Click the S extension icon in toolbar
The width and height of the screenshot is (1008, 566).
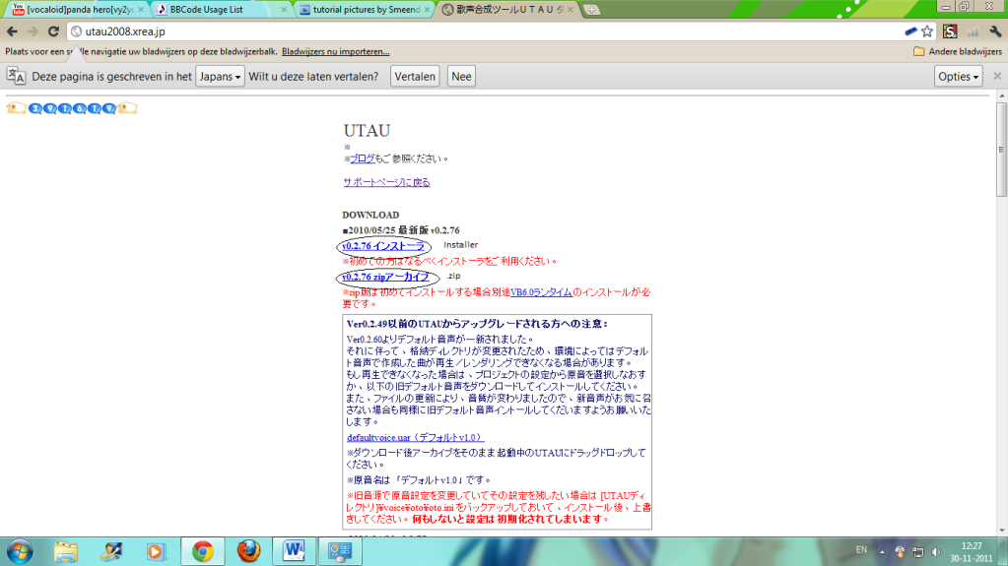coord(950,31)
